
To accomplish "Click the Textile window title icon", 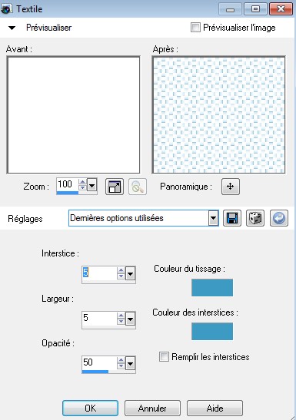I will [x=6, y=9].
